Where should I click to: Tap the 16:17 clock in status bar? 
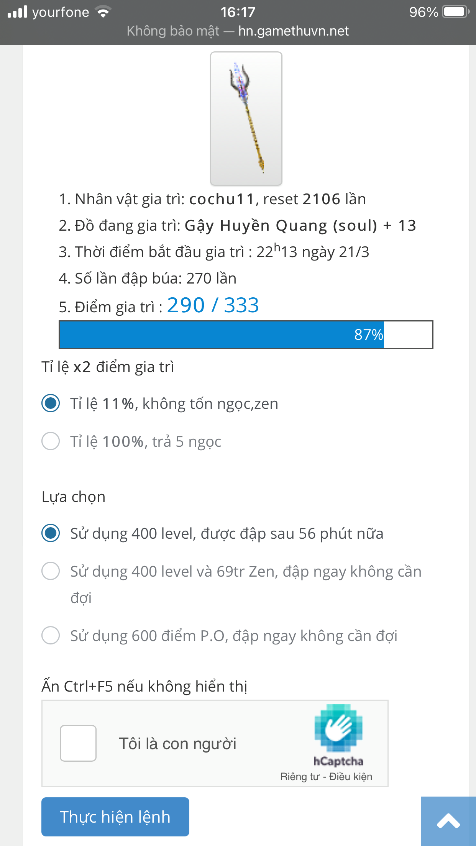238,12
